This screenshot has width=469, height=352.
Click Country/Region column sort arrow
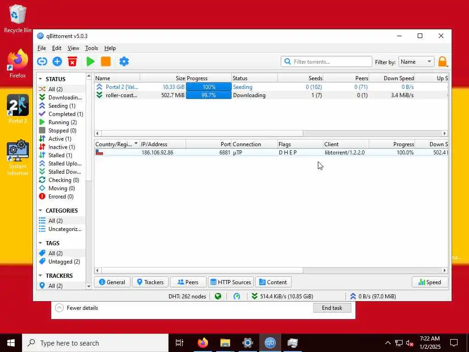point(136,143)
